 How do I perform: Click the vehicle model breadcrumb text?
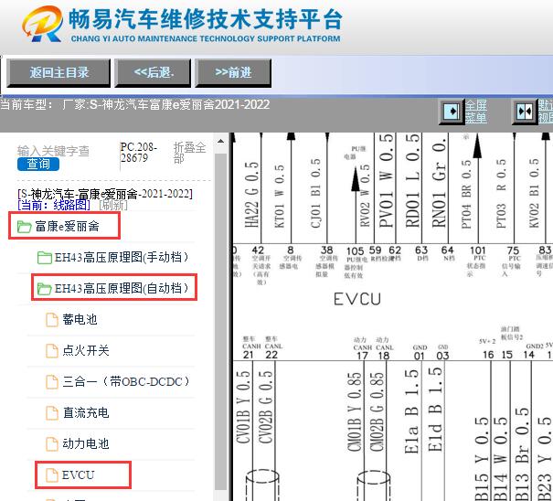pos(135,104)
